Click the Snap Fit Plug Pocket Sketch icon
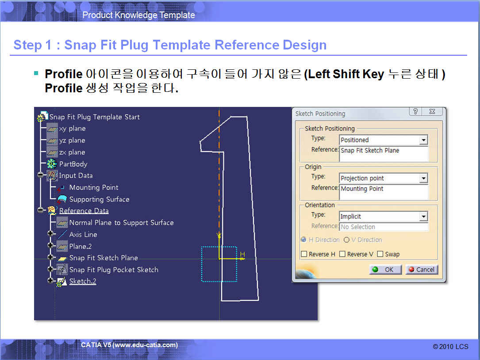 [62, 269]
